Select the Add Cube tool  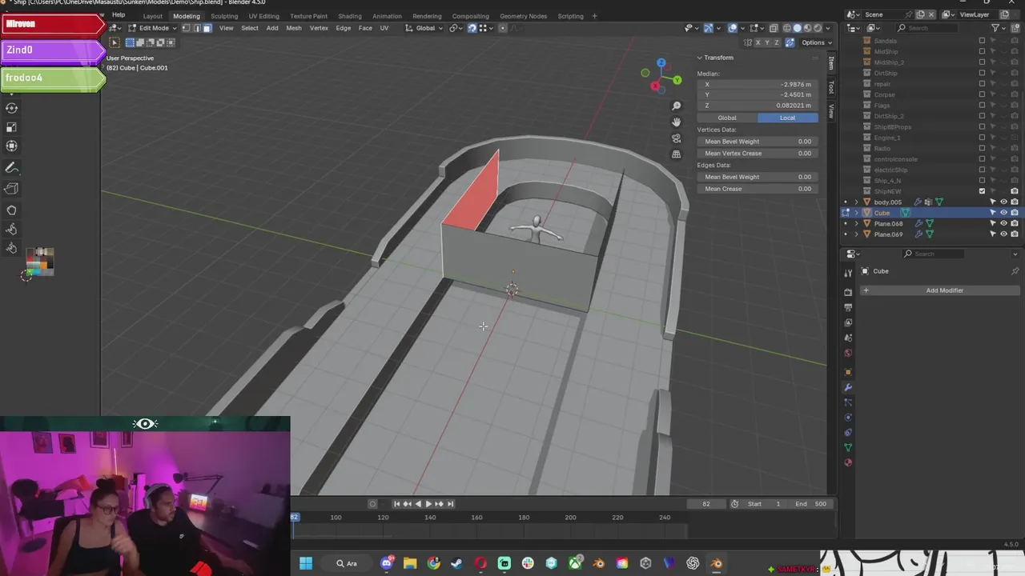click(x=12, y=189)
